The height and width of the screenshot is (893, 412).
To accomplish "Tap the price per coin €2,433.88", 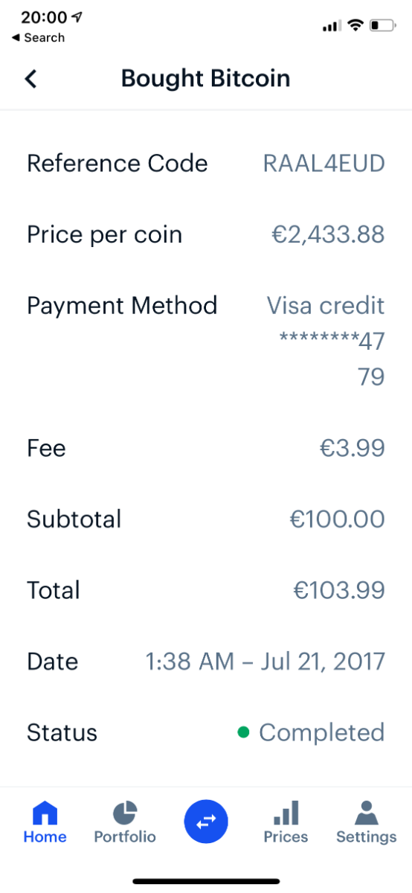I will (x=328, y=234).
